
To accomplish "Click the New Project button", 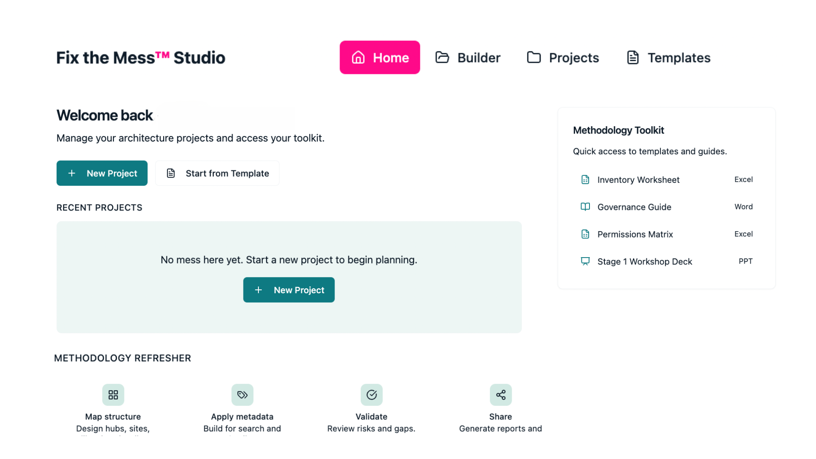I will click(102, 173).
